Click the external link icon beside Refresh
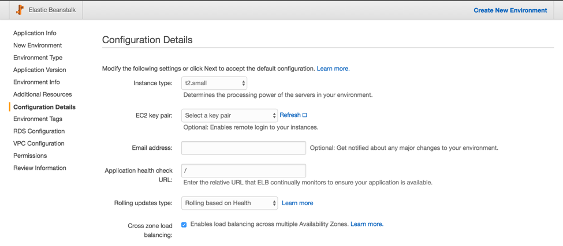 click(304, 115)
